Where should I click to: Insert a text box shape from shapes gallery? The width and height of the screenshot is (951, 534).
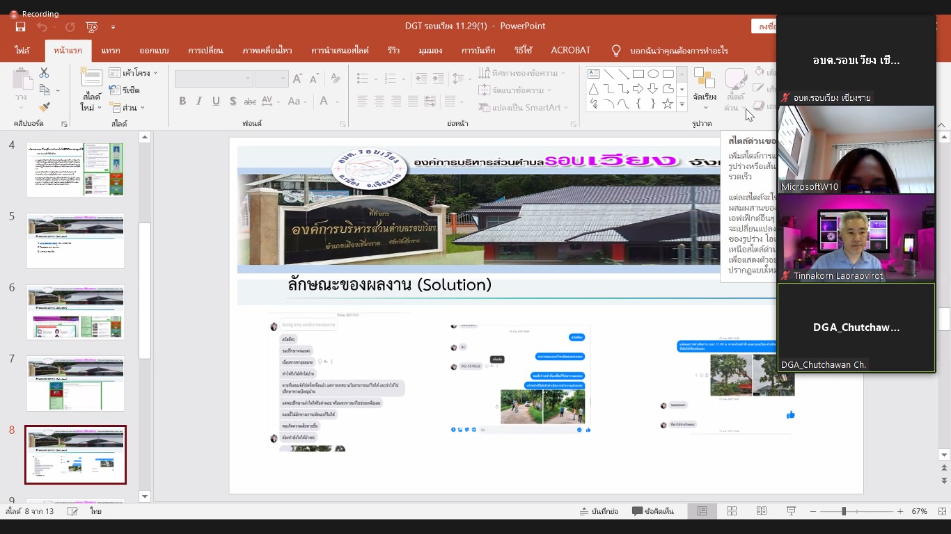593,74
